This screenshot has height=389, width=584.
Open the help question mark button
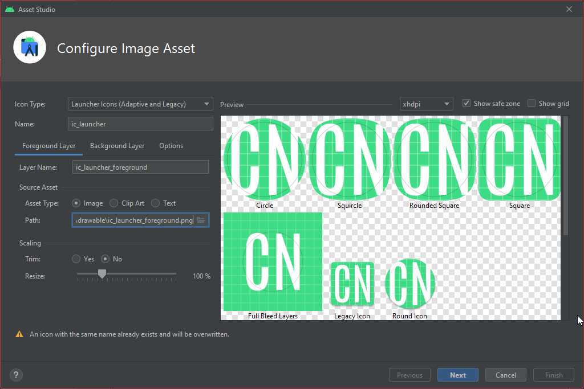pyautogui.click(x=16, y=375)
